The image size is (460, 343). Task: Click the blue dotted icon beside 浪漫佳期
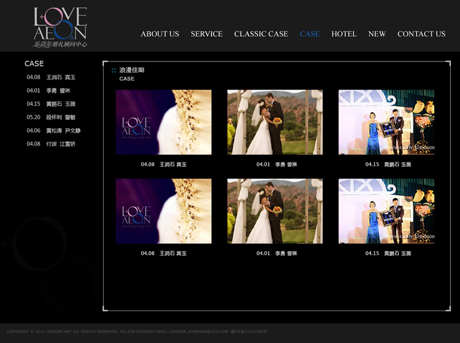point(113,71)
